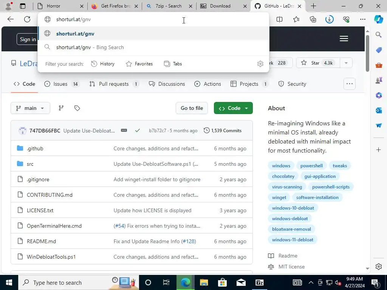Open the Security repository tab
387x290 pixels.
(x=292, y=84)
